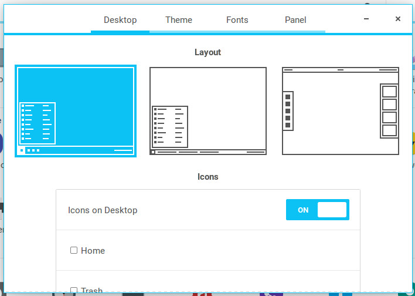Click the start menu graphic in the blue layout
This screenshot has height=296, width=415.
(x=38, y=123)
